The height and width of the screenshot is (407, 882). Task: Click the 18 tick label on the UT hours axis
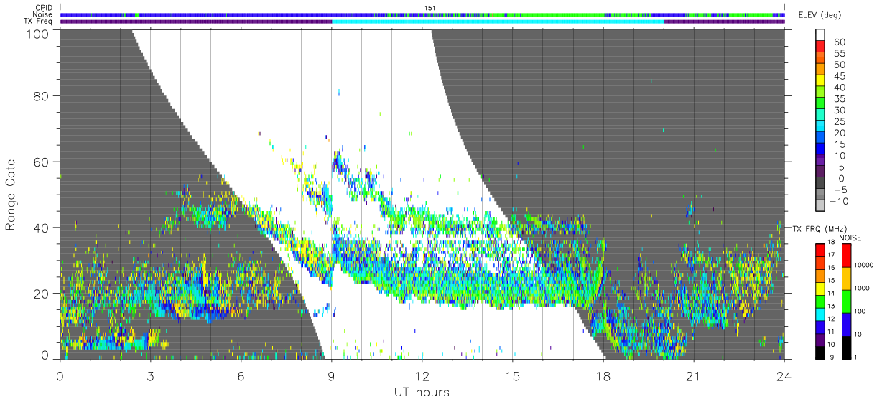pyautogui.click(x=603, y=375)
